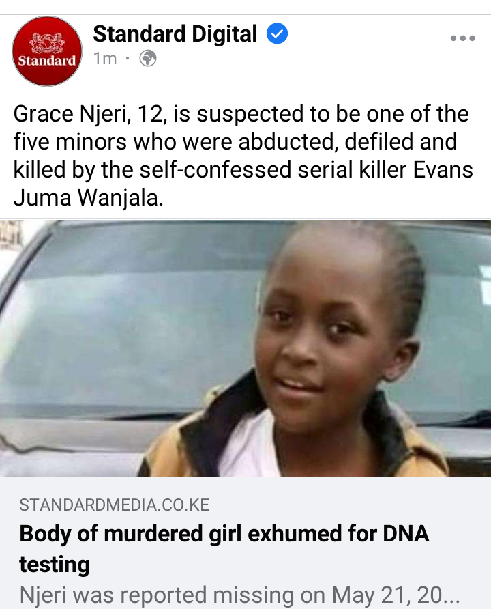The height and width of the screenshot is (609, 491).
Task: Open the Standard Digital profile picture
Action: (47, 51)
